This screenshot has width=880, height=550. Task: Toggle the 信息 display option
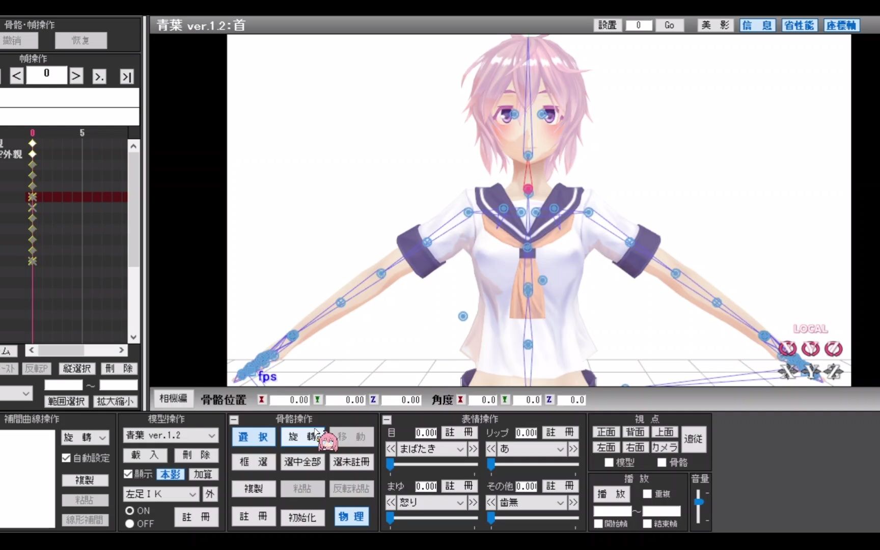tap(757, 25)
